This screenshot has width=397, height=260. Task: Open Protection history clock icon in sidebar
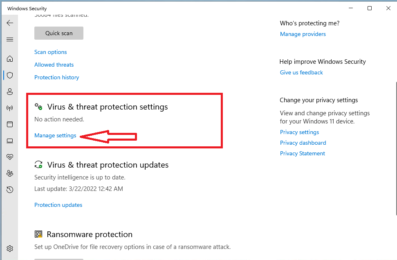tap(10, 190)
